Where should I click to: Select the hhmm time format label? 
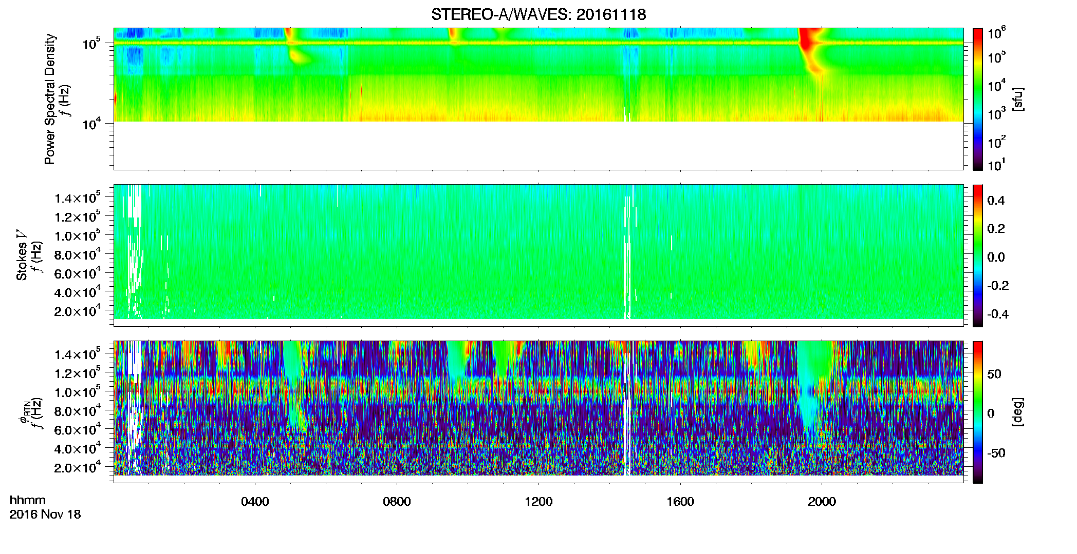click(28, 501)
